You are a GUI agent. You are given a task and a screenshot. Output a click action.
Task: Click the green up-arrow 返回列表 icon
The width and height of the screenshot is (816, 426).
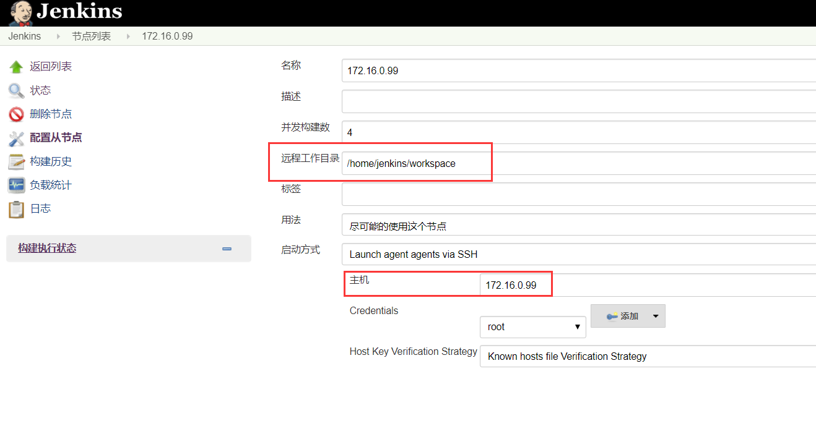pos(16,67)
